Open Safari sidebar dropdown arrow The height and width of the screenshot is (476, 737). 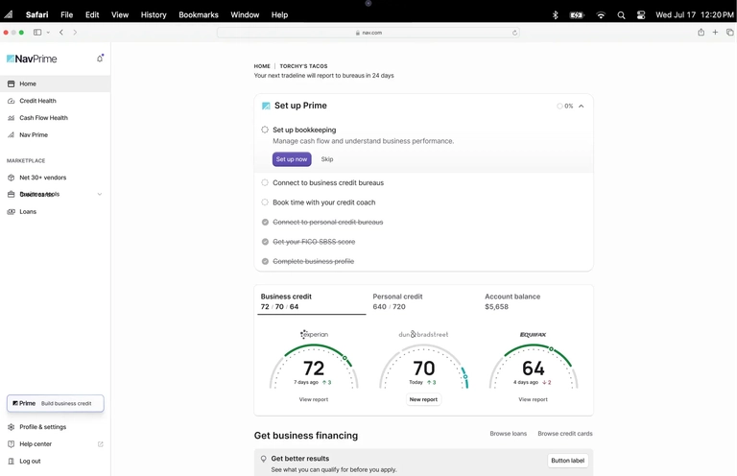48,33
